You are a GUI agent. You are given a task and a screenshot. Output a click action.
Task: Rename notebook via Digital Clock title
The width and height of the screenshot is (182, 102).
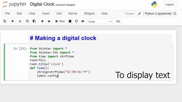[42, 4]
